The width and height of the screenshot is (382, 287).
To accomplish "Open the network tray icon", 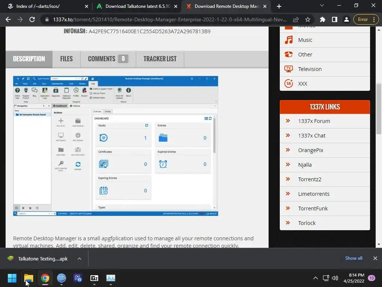I will [x=326, y=278].
